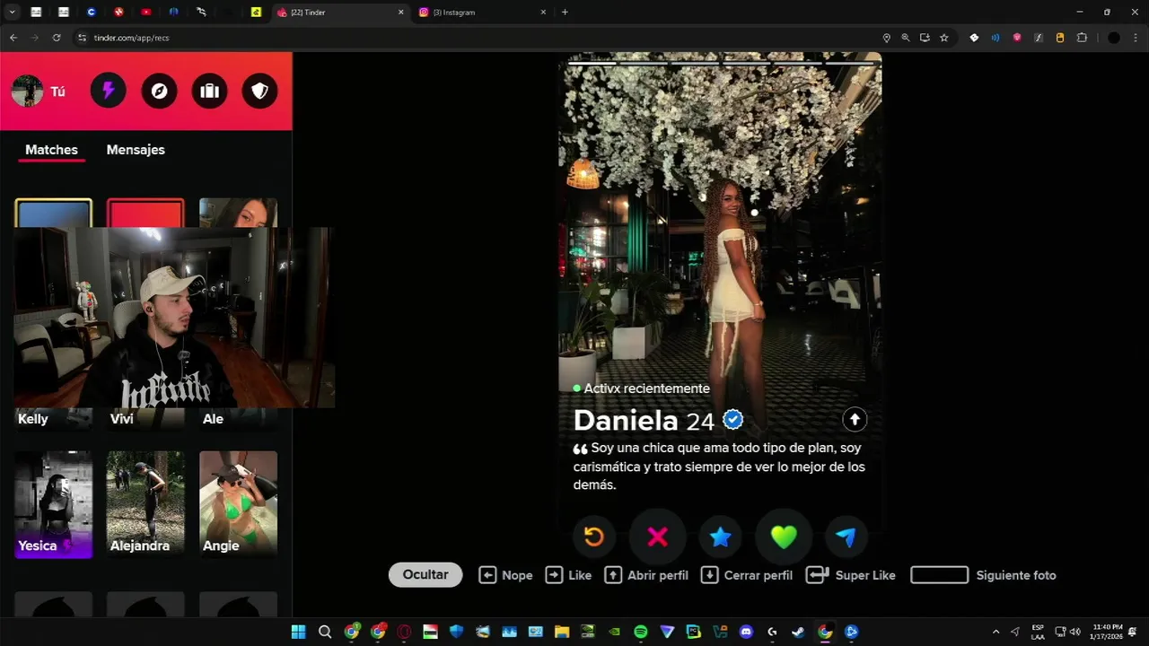
Task: Click the site info icon beside the URL
Action: (x=82, y=38)
